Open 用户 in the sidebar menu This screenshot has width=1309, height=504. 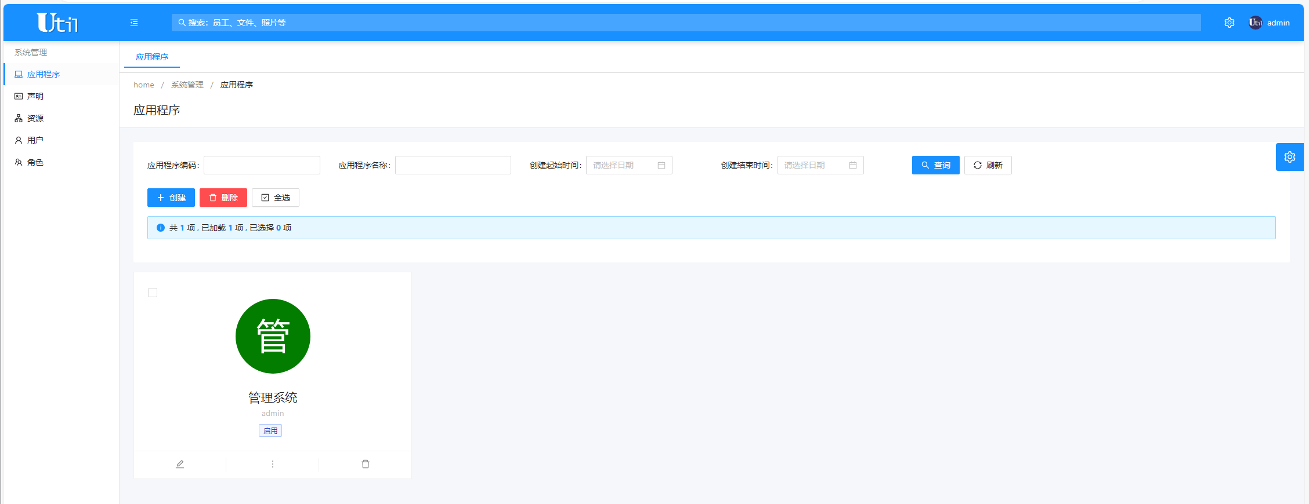click(61, 140)
